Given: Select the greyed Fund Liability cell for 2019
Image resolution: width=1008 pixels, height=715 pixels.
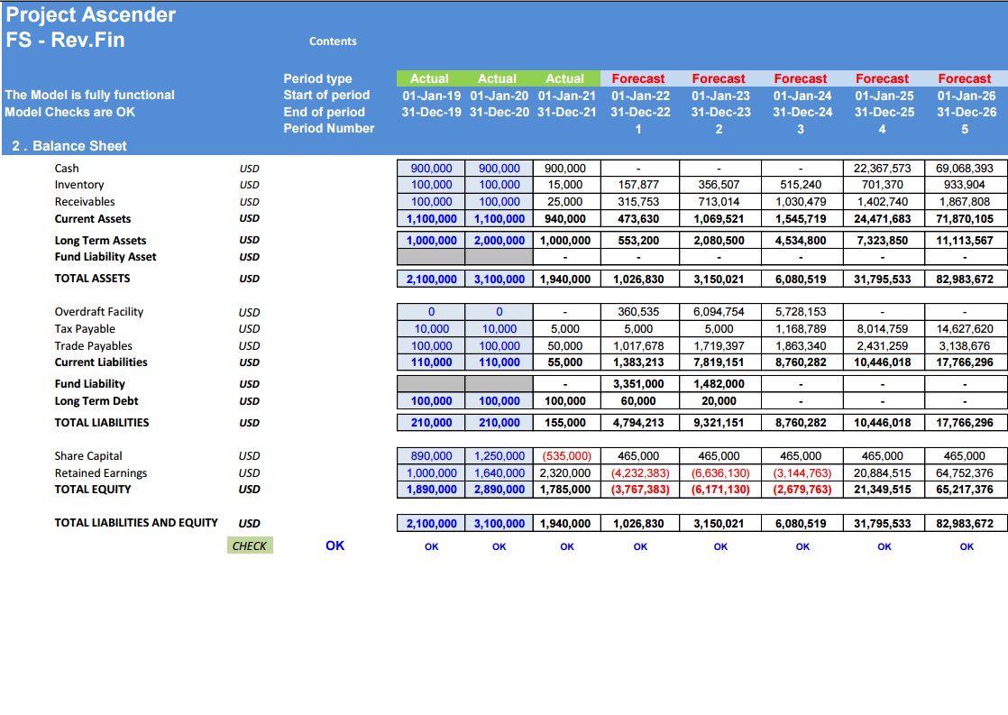Looking at the screenshot, I should click(431, 384).
